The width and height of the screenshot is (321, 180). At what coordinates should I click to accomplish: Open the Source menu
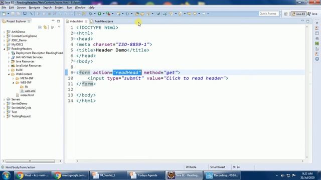pyautogui.click(x=21, y=7)
